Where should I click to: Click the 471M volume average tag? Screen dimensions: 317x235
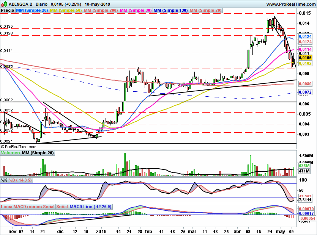(x=304, y=171)
